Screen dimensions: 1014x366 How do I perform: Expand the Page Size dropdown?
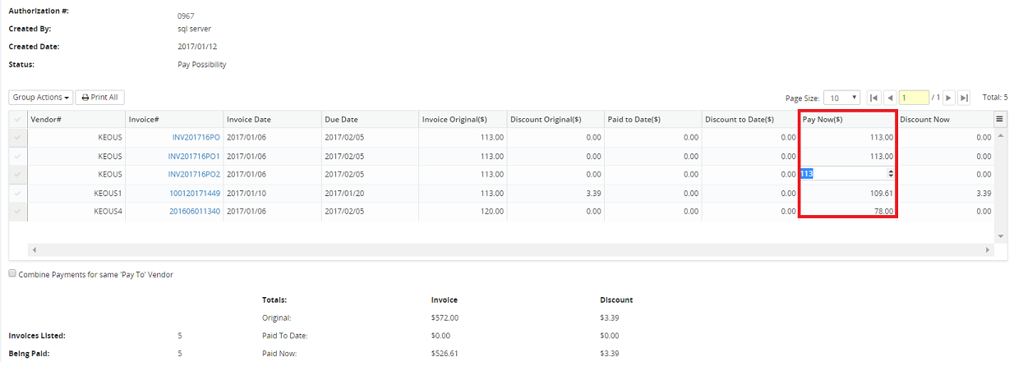point(842,98)
